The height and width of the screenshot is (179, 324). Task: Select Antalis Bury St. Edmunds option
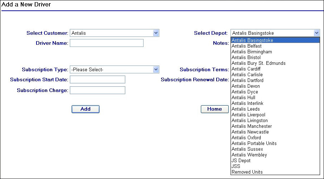275,63
